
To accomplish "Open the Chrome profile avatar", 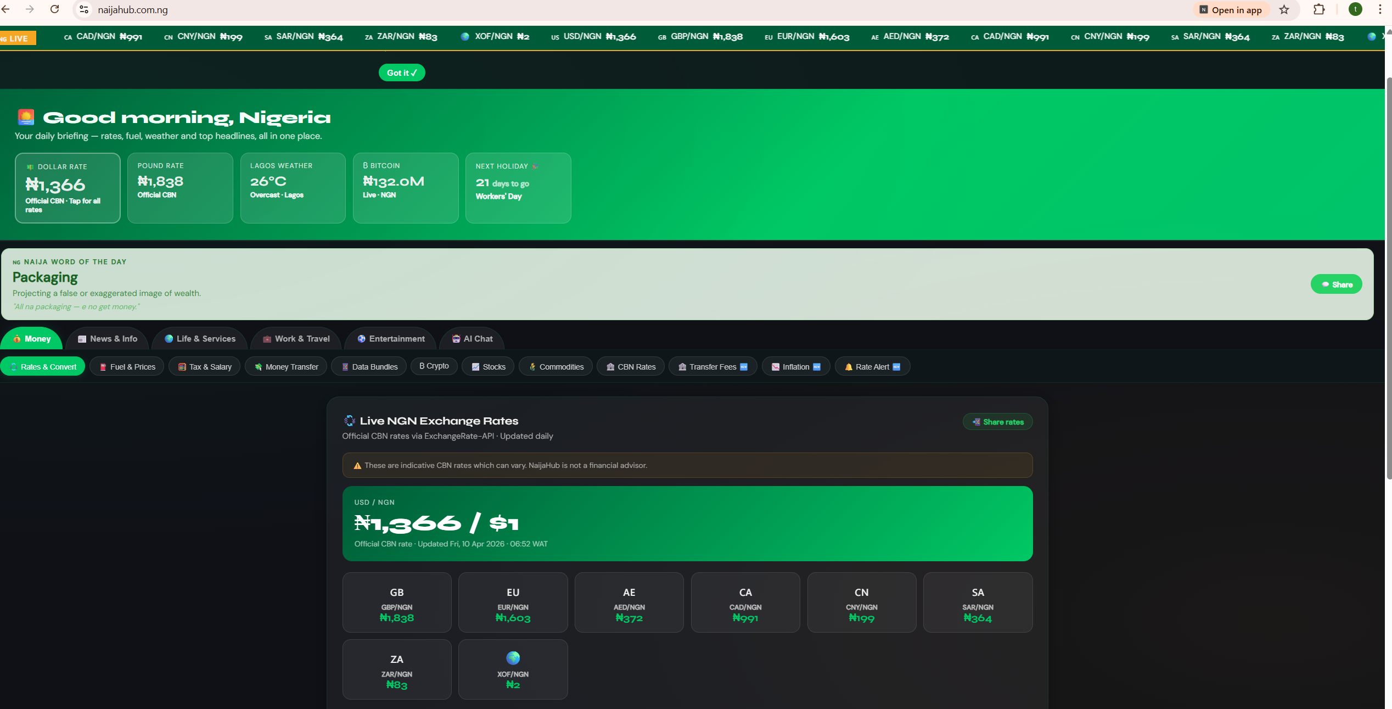I will tap(1355, 9).
